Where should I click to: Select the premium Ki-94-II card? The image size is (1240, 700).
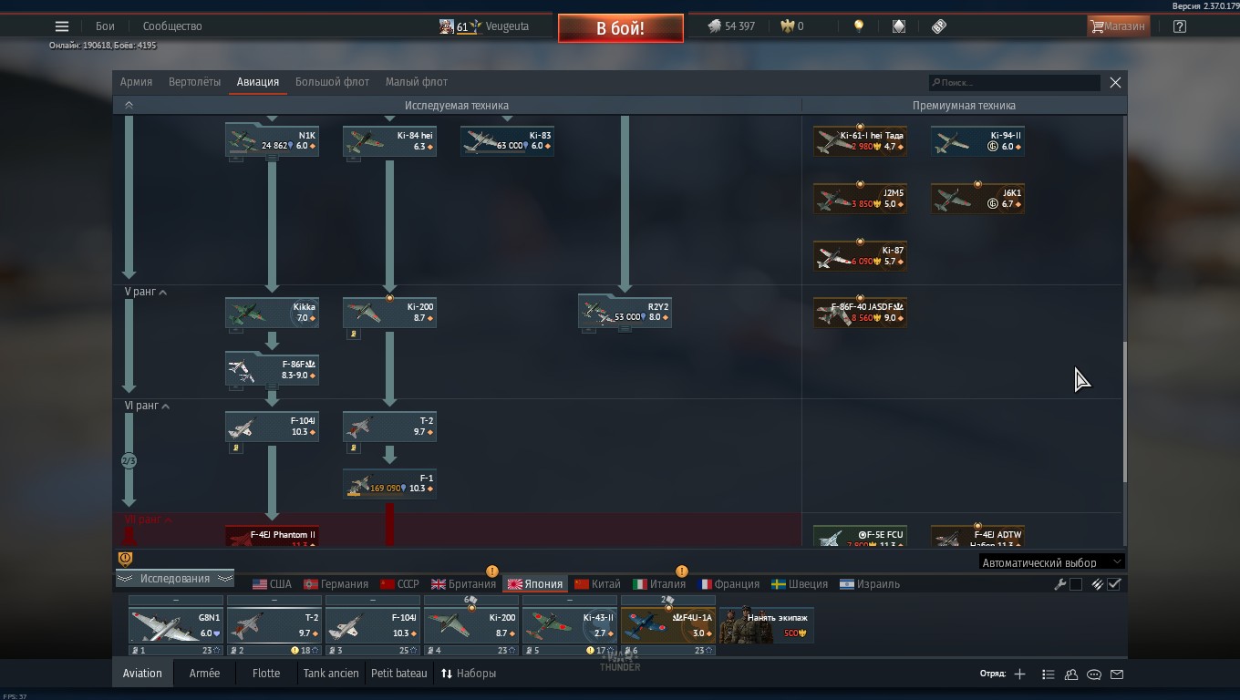(x=977, y=140)
